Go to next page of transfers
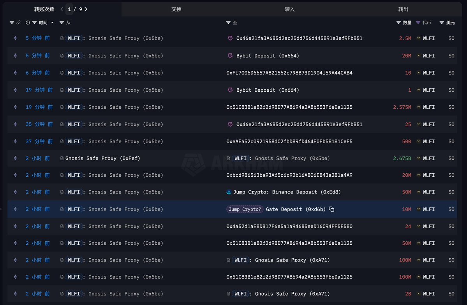The image size is (467, 305). tap(86, 9)
